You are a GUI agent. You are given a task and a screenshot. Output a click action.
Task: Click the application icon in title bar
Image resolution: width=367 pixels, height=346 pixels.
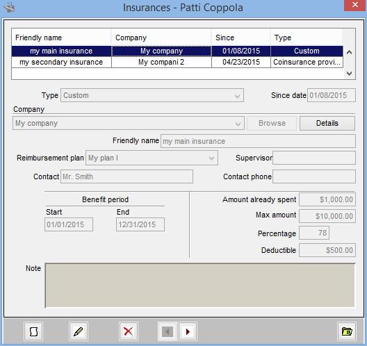point(9,8)
